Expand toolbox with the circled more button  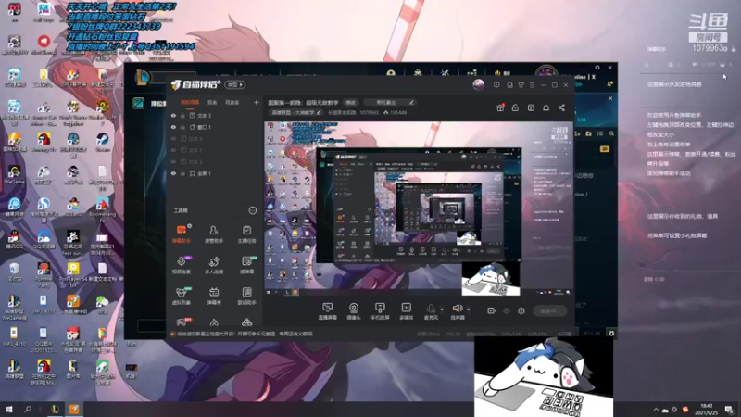coord(252,210)
